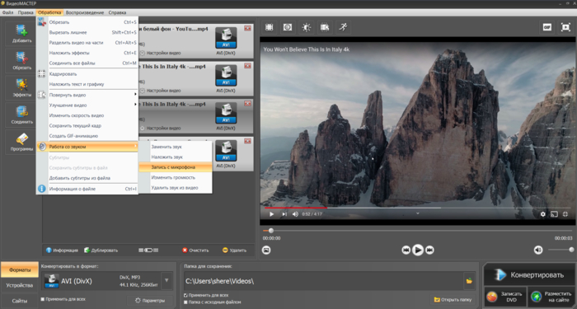Viewport: 577px width, 309px height.
Task: Click the save folder path field
Action: (323, 281)
